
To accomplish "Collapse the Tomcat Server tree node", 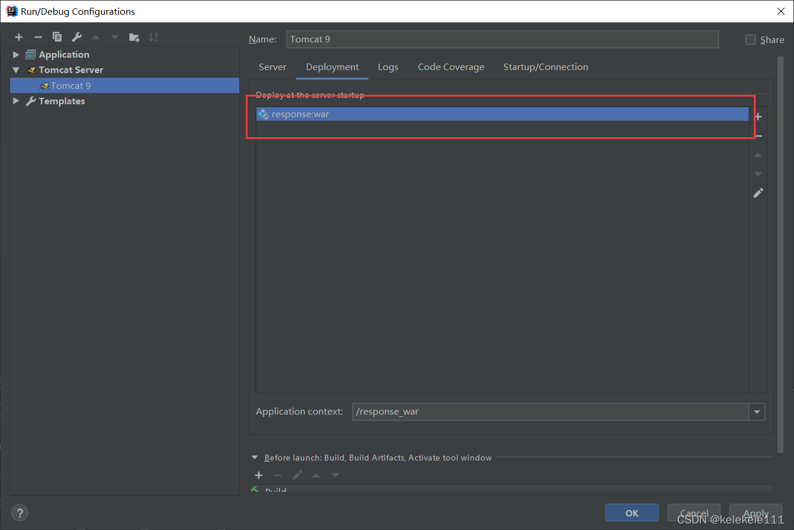I will point(16,69).
